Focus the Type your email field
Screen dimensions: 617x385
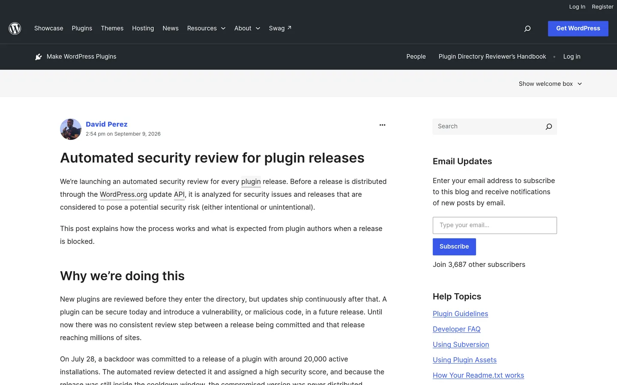[495, 225]
